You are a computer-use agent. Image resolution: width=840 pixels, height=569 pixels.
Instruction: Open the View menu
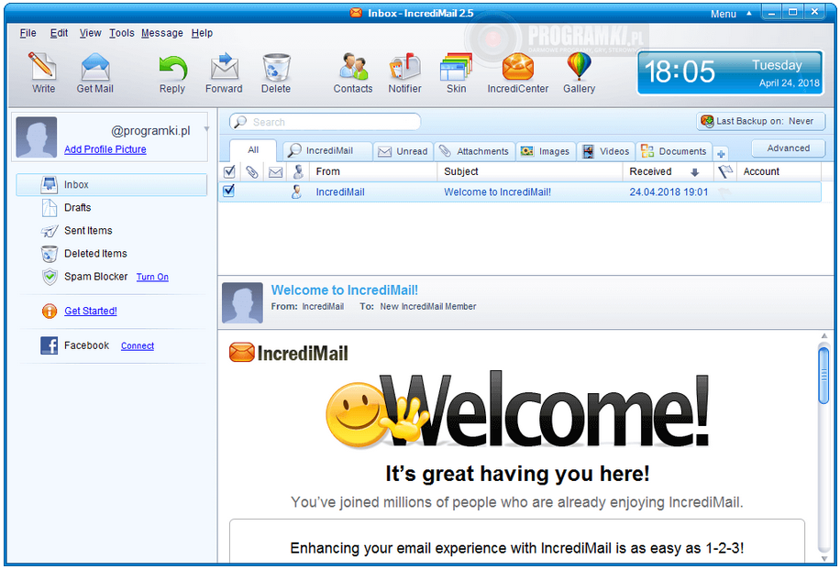(90, 33)
